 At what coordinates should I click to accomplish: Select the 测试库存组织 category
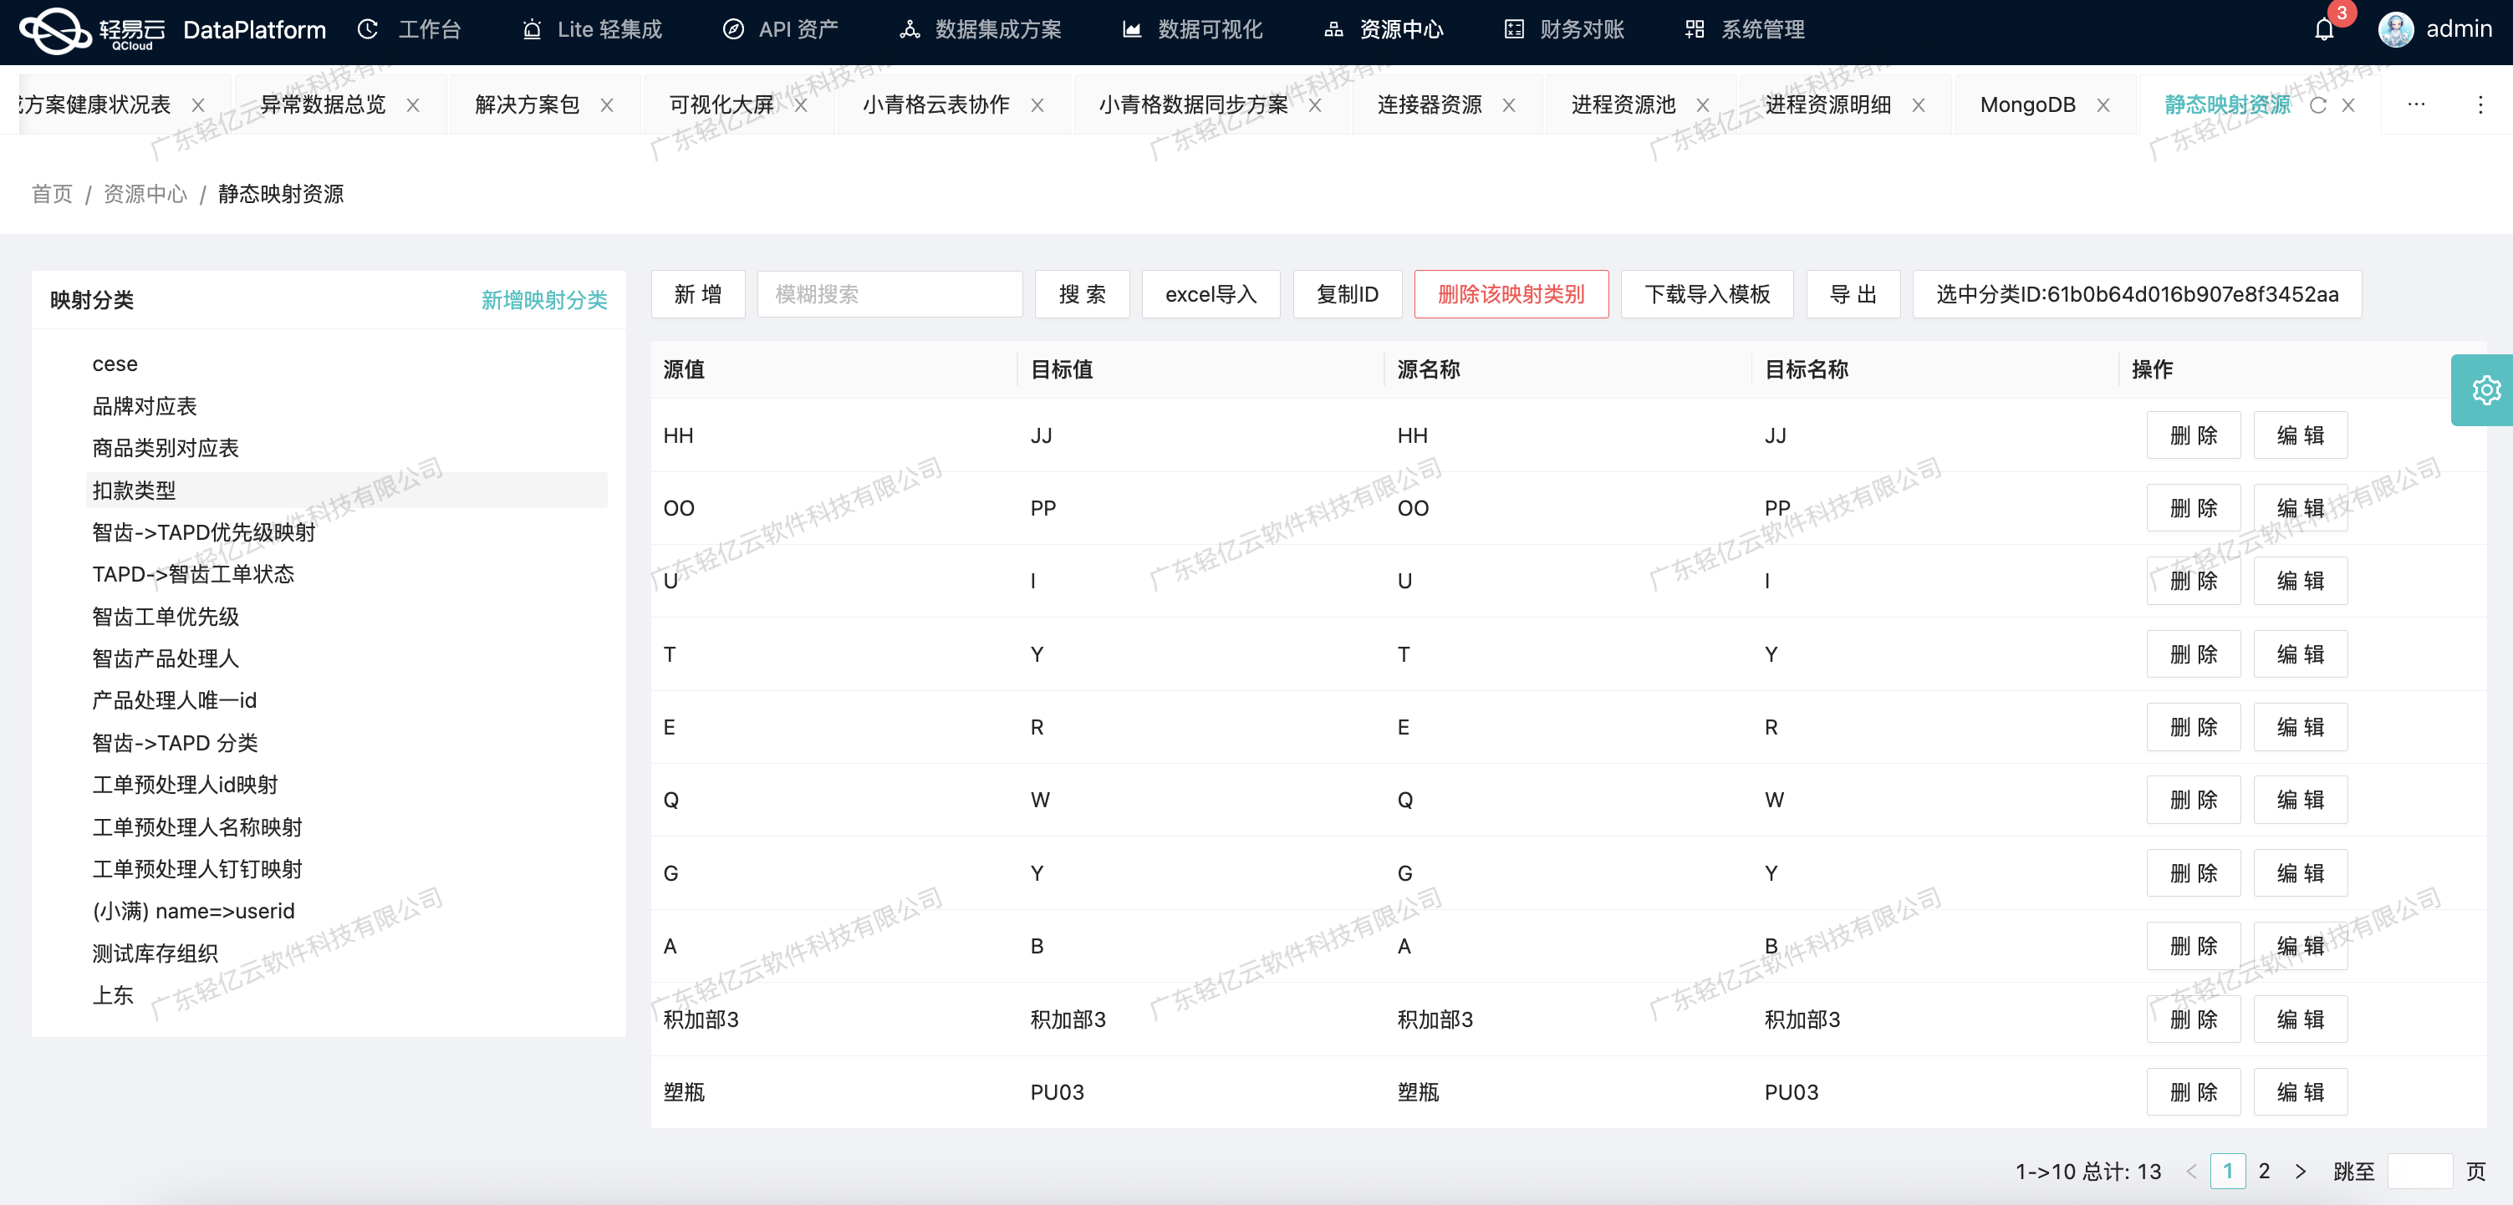[x=155, y=953]
